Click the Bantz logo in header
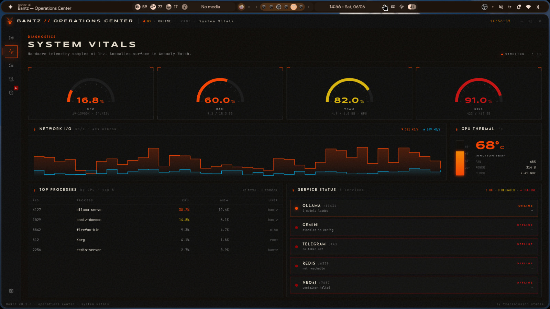 coord(10,21)
